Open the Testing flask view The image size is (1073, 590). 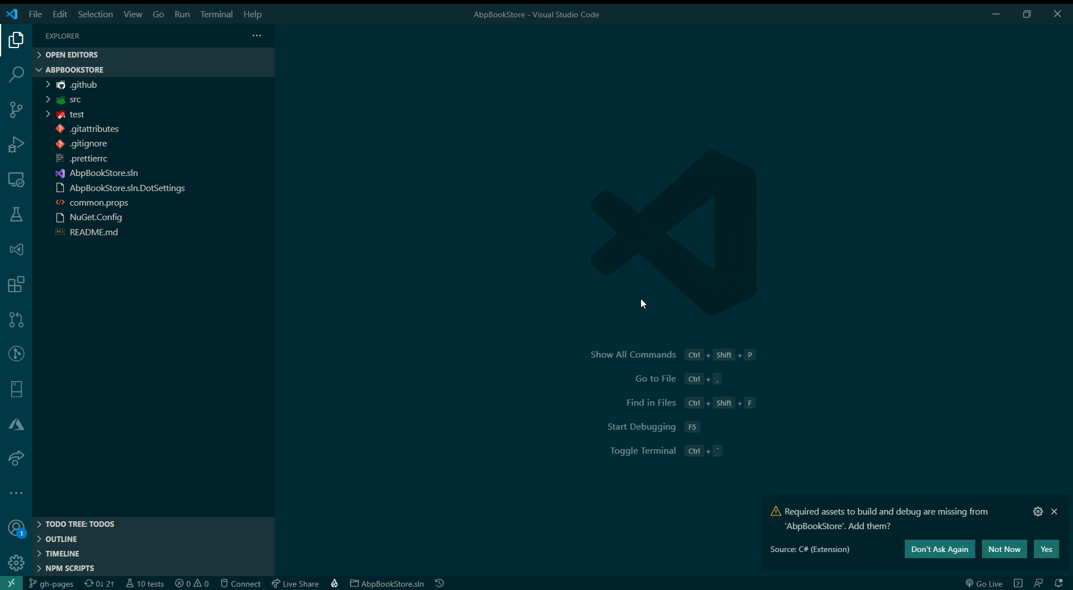tap(16, 215)
